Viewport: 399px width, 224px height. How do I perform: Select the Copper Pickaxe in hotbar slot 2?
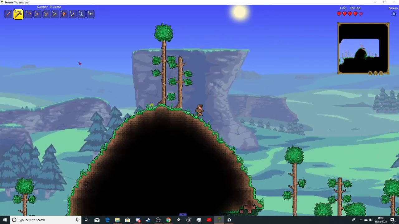pyautogui.click(x=18, y=14)
